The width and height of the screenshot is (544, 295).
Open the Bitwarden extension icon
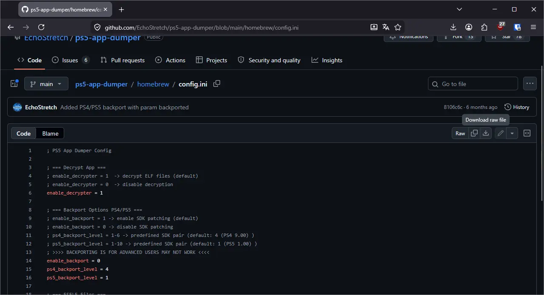pos(517,27)
